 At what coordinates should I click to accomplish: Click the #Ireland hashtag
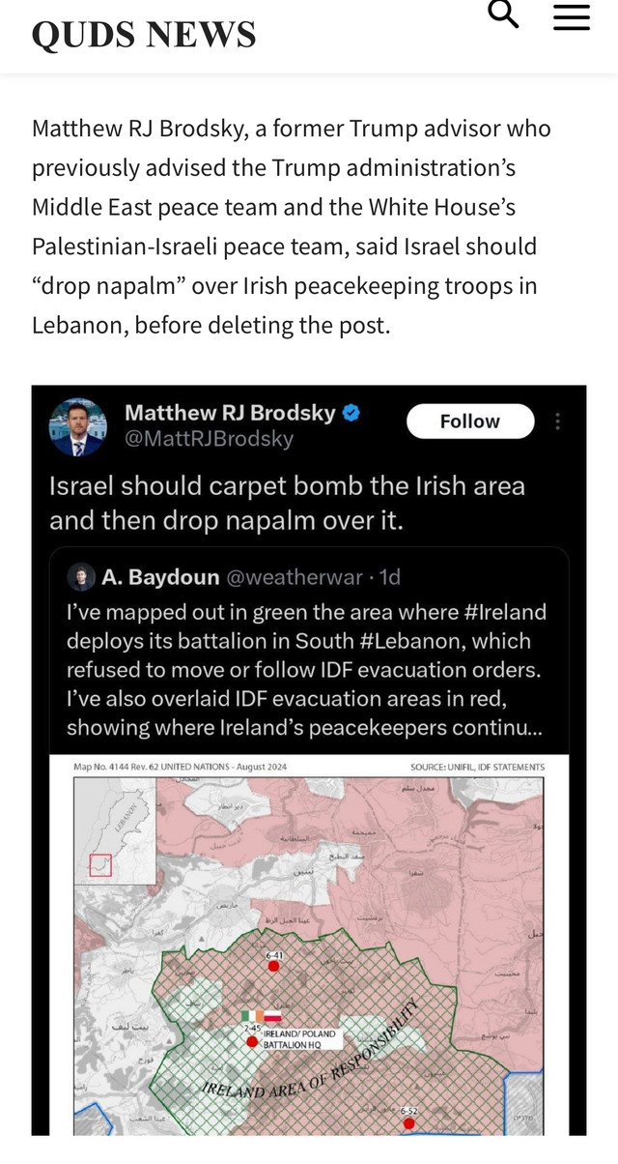click(x=502, y=612)
